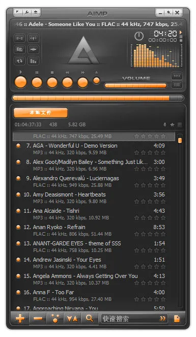Toggle repeat playlist button
Image resolution: width=196 pixels, height=337 pixels.
click(19, 61)
